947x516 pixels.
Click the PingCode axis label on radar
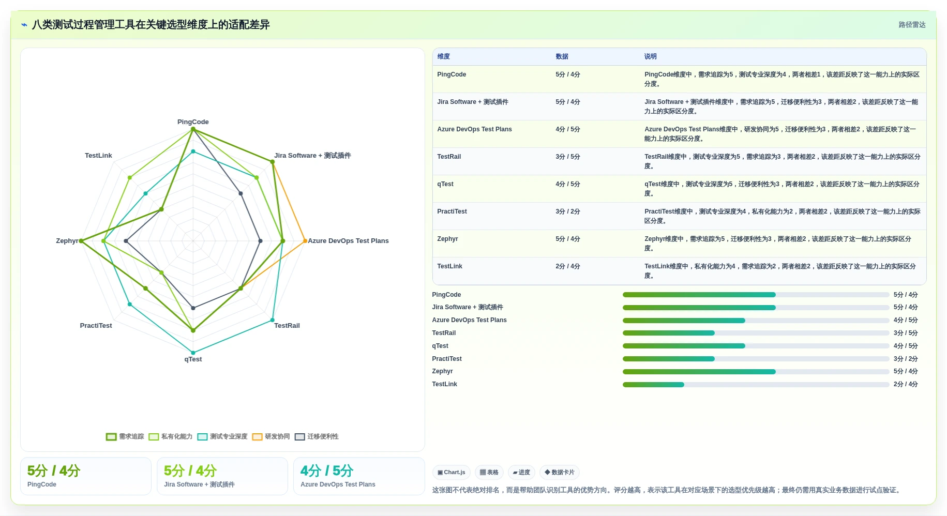click(x=193, y=122)
